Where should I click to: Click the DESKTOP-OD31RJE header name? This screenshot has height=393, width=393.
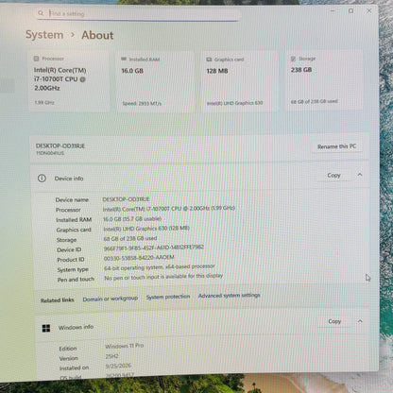(60, 145)
